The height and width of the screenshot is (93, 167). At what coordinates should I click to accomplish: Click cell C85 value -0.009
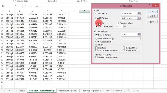click(33, 66)
